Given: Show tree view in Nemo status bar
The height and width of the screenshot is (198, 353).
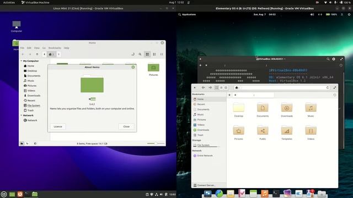Looking at the screenshot, I should click(x=28, y=144).
